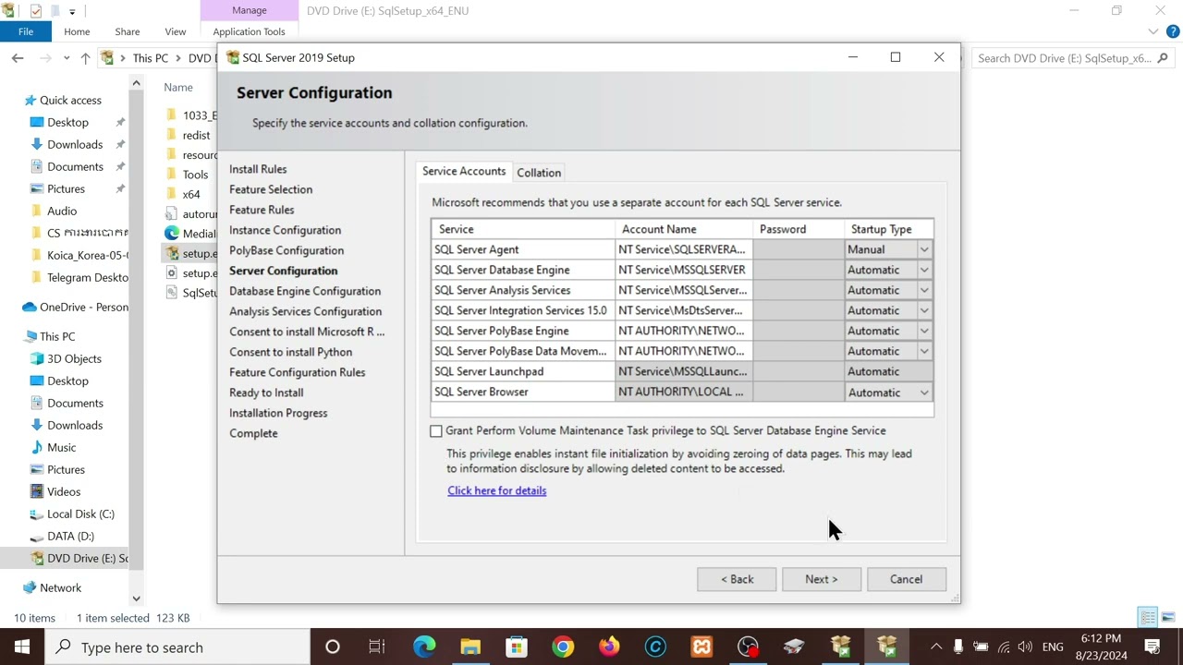Open 3D Objects under This PC
Viewport: 1183px width, 665px height.
point(74,358)
